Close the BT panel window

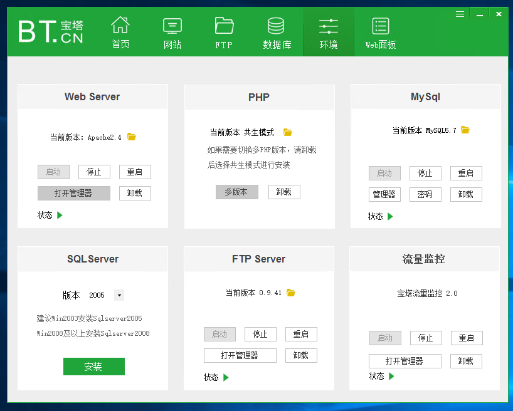coord(499,14)
